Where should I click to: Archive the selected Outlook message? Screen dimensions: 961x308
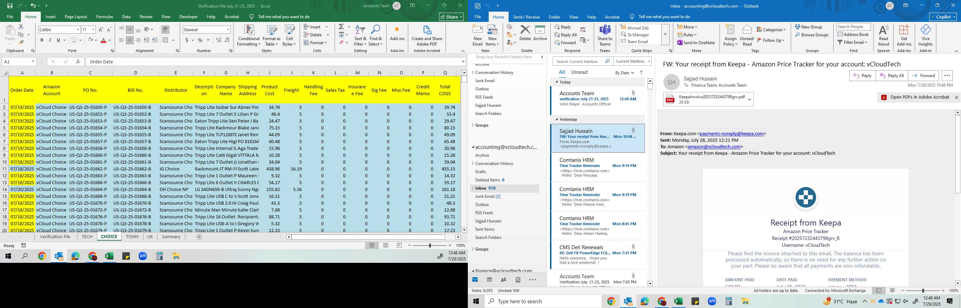pyautogui.click(x=540, y=33)
